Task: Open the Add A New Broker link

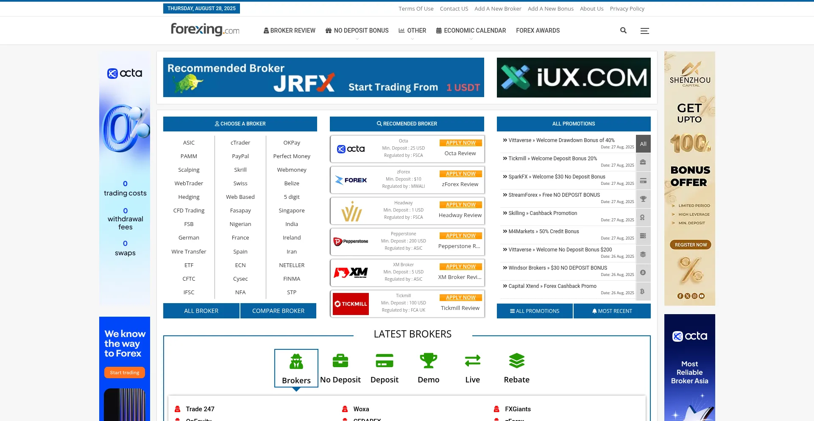Action: click(x=498, y=8)
